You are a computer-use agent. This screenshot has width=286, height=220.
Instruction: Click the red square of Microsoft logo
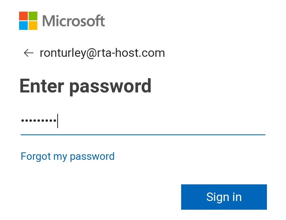[23, 16]
